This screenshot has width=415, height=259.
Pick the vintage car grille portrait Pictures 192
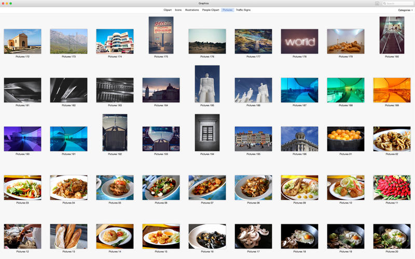(x=115, y=133)
